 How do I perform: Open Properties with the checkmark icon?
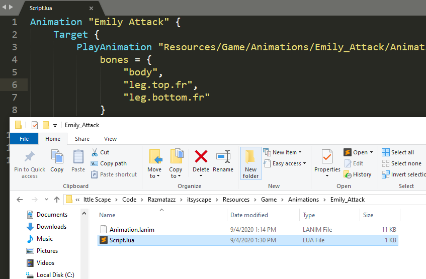click(327, 157)
